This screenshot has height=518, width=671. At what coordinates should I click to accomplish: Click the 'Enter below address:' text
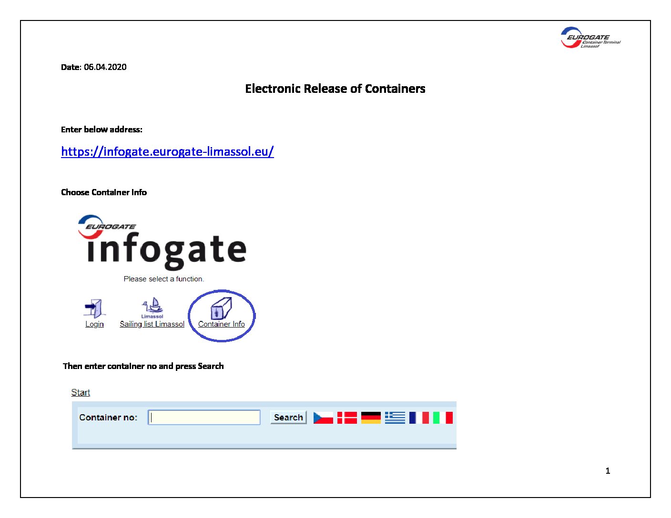(x=102, y=129)
